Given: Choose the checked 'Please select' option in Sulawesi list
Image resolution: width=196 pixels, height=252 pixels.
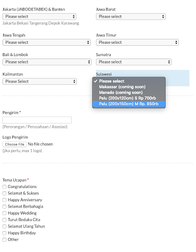Looking at the screenshot, I should 129,81.
